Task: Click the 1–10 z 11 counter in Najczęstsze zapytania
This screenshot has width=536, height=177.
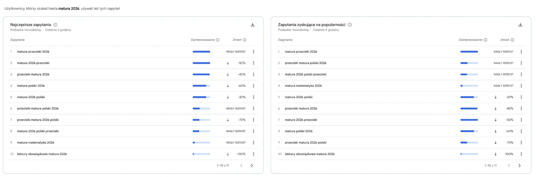Action: [x=223, y=165]
